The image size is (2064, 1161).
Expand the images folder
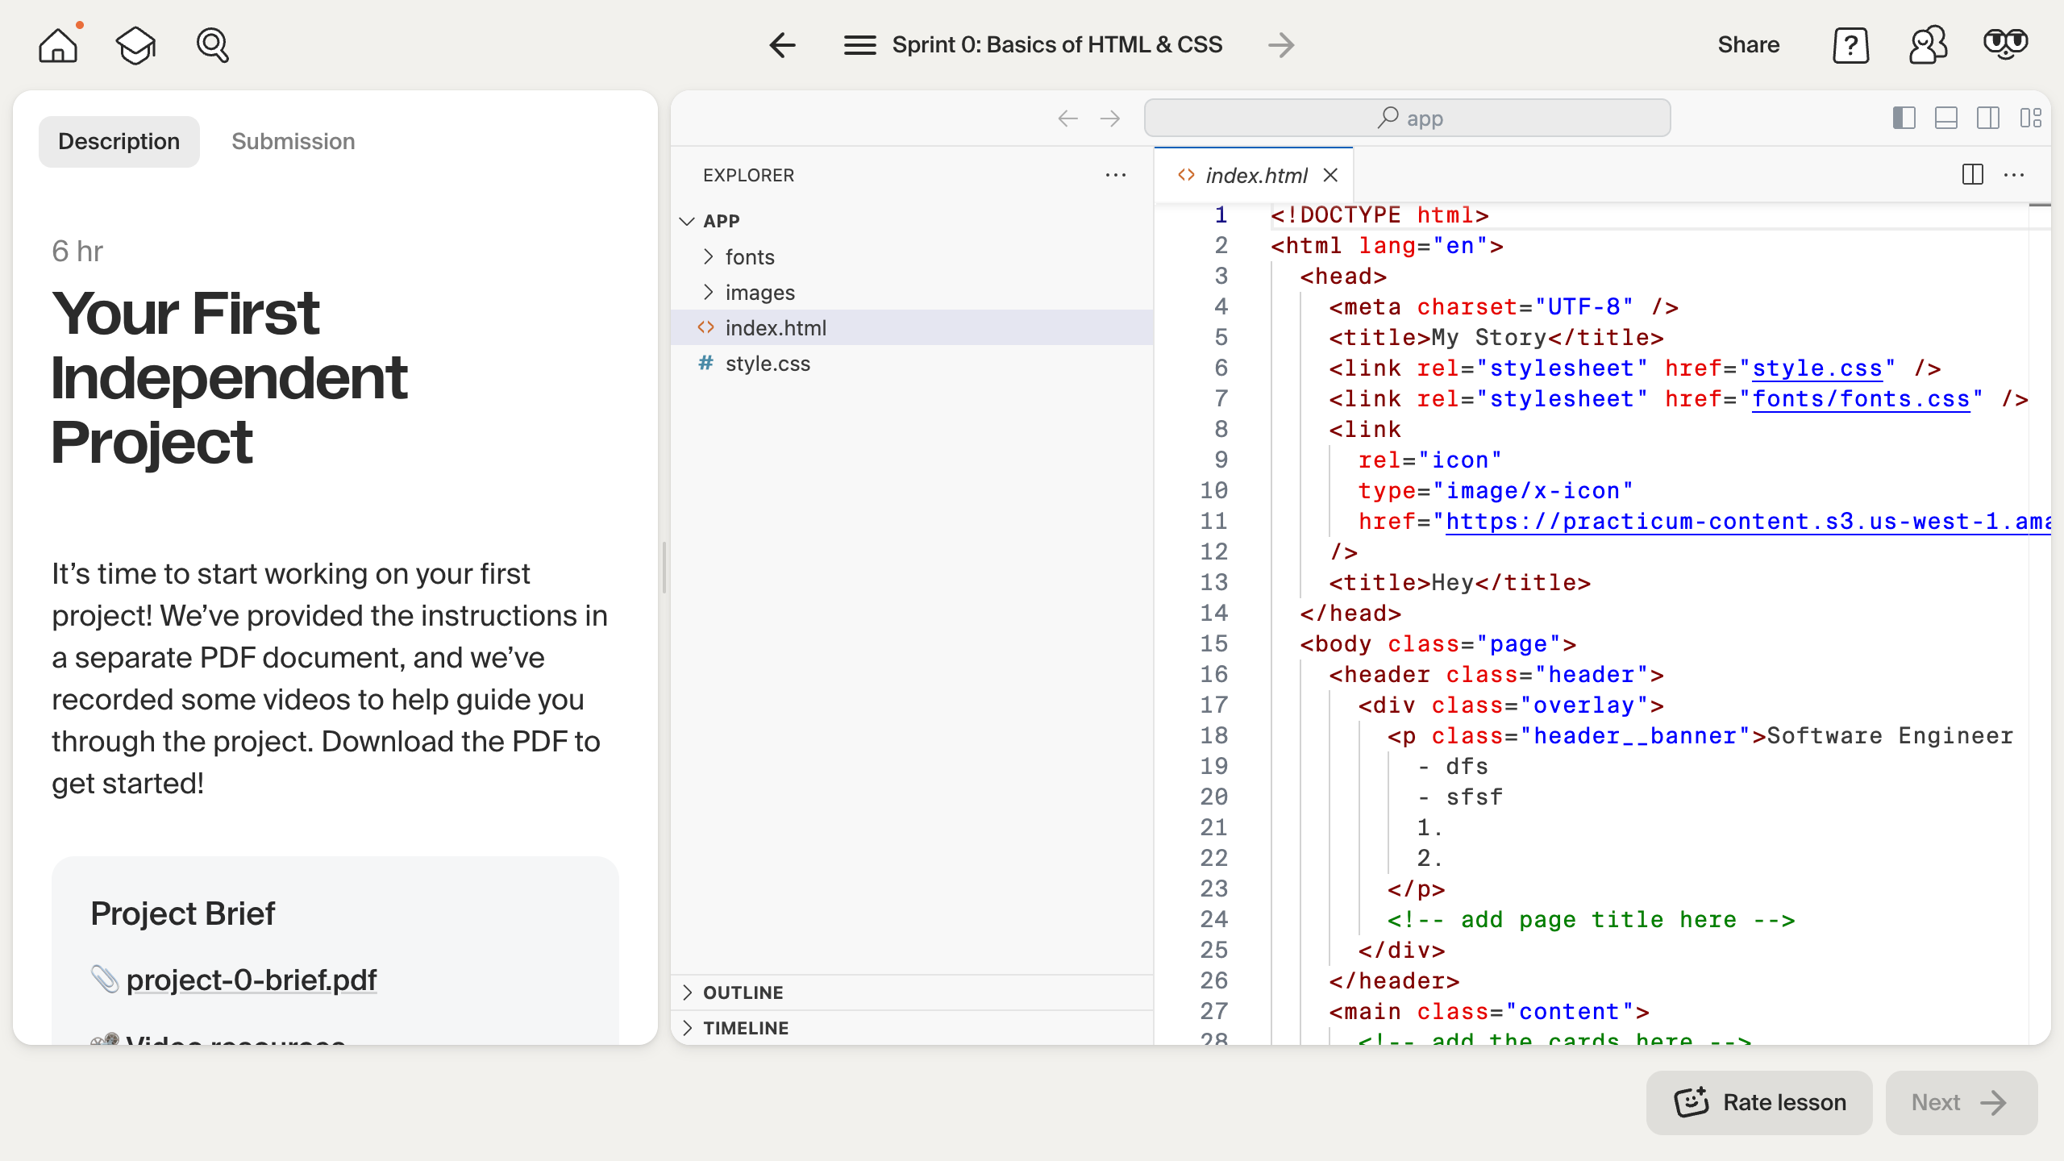point(759,293)
